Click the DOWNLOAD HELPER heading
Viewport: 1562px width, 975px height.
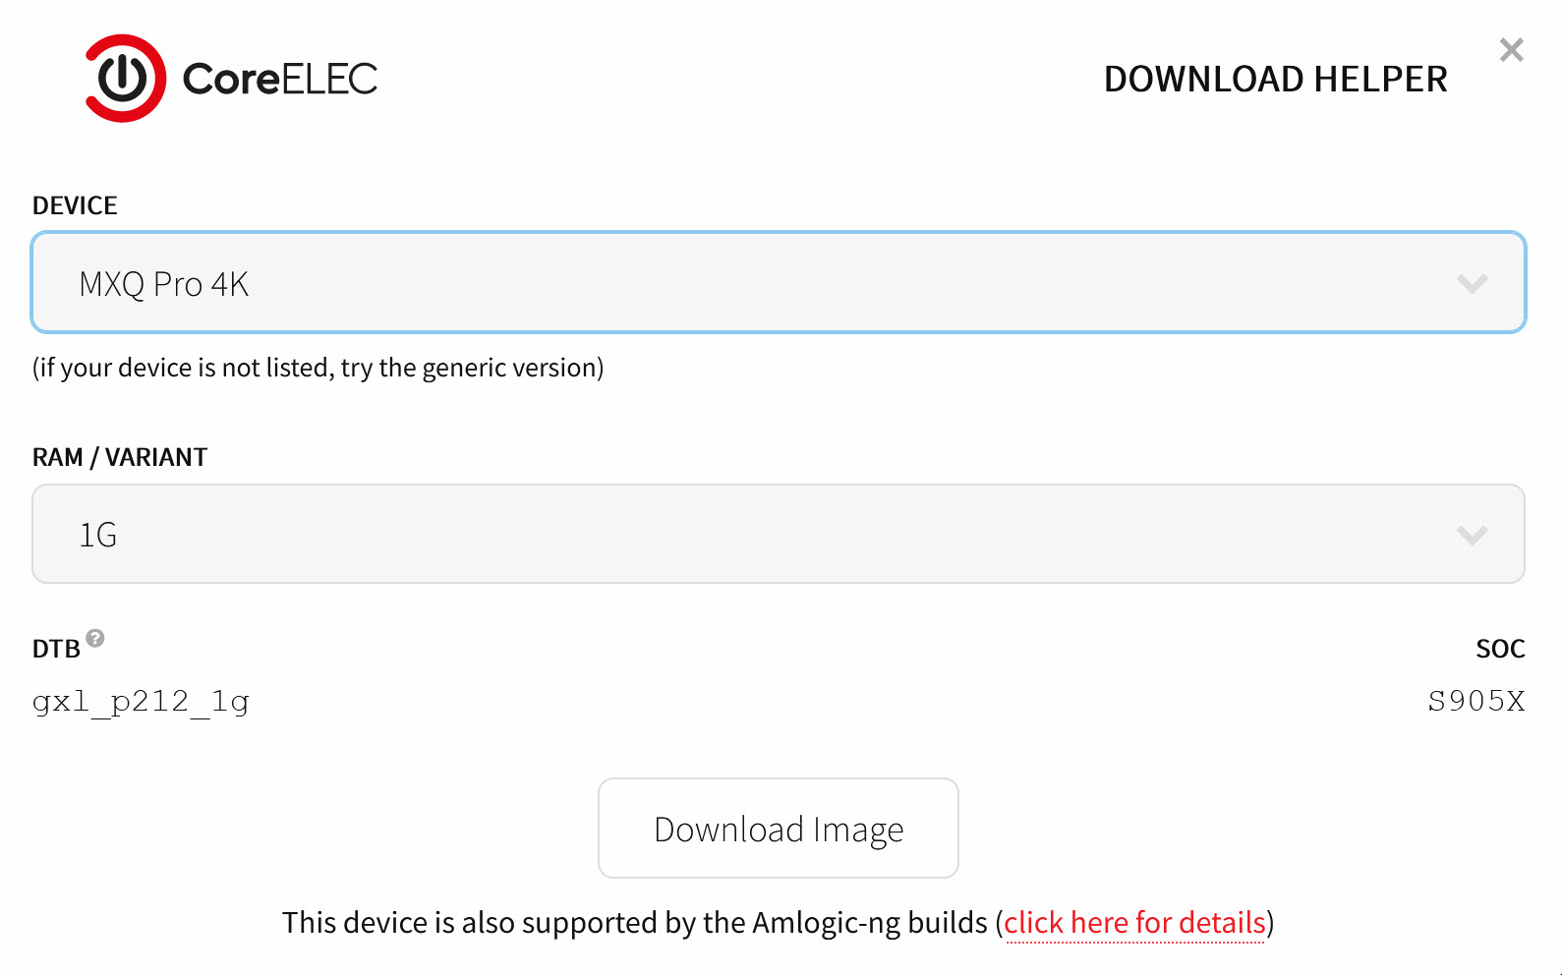click(x=1276, y=80)
